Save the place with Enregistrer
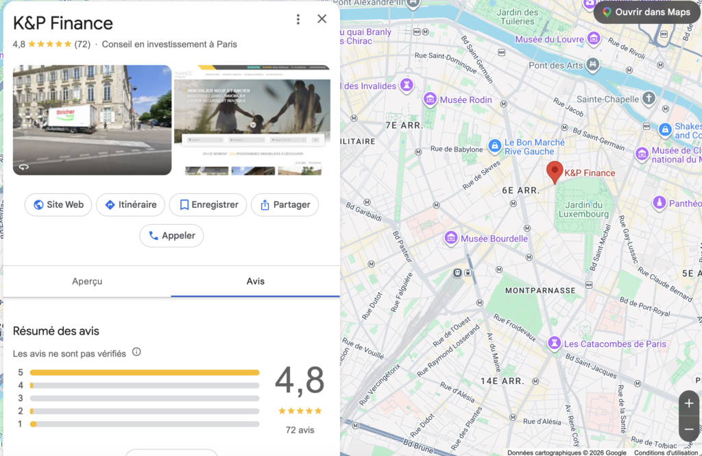 click(x=208, y=205)
